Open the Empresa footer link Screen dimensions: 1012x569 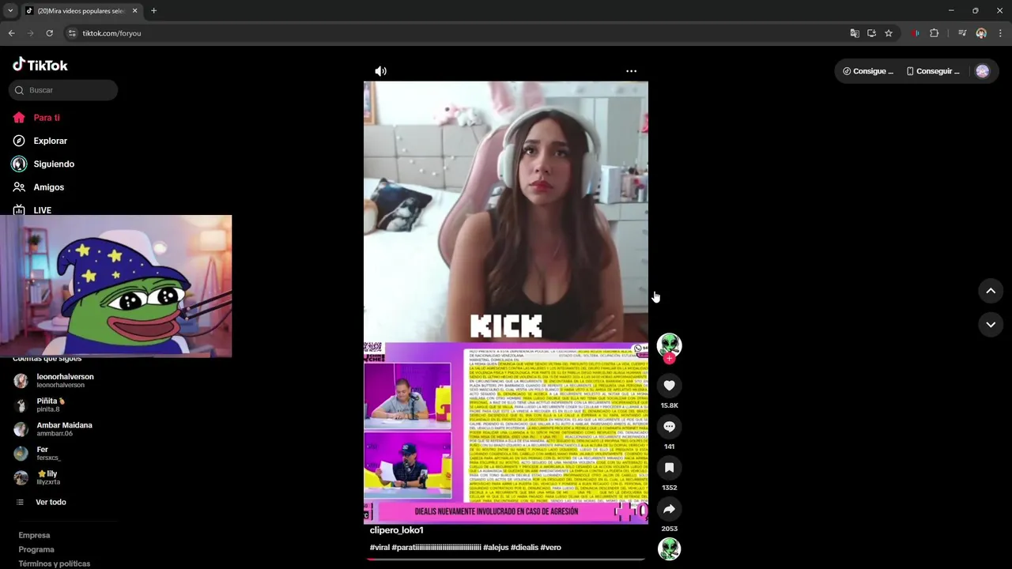point(34,535)
